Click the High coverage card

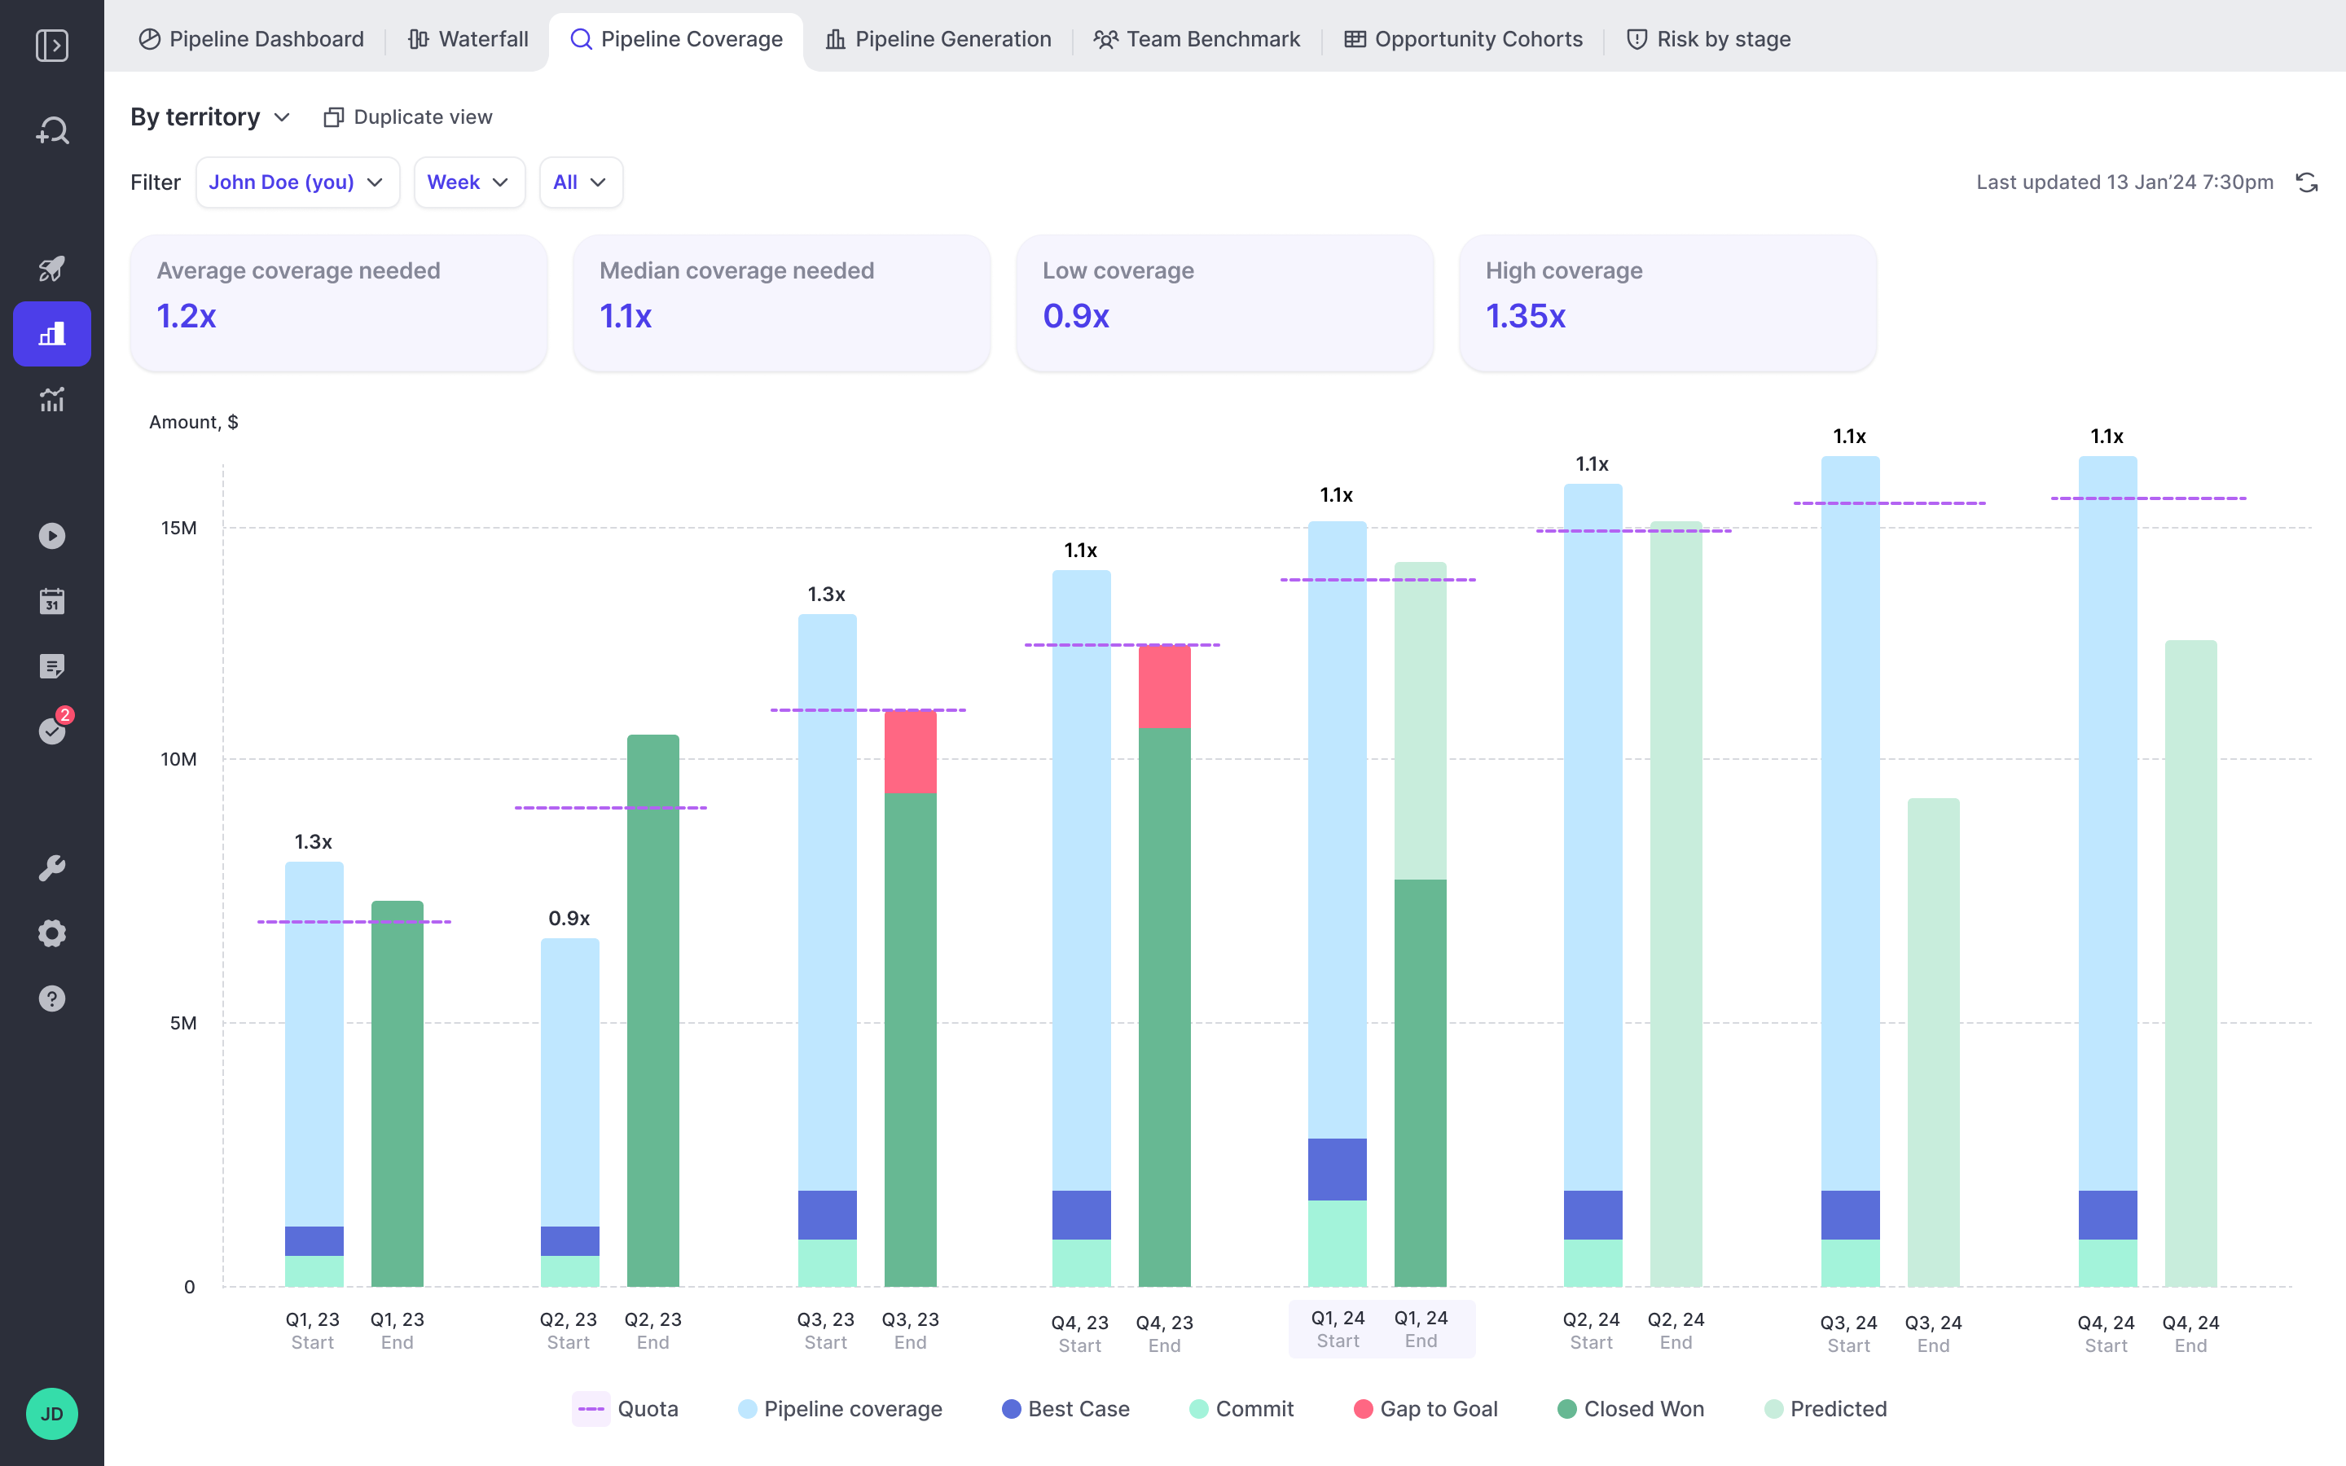point(1667,301)
